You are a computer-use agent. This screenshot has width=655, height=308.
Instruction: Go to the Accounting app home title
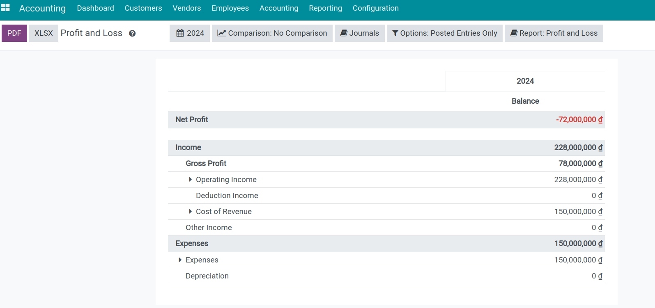point(42,8)
